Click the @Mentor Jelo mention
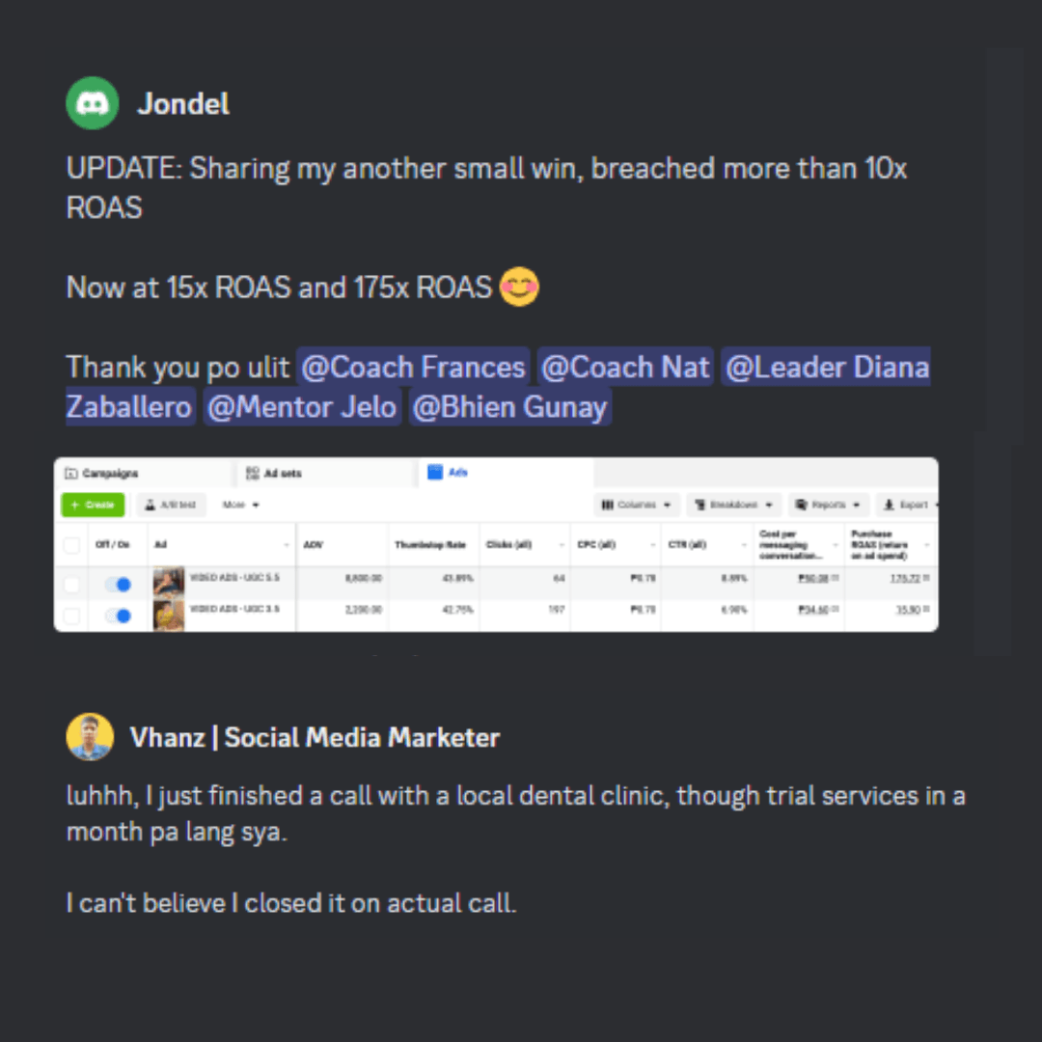Screen dimensions: 1042x1042 (x=302, y=407)
